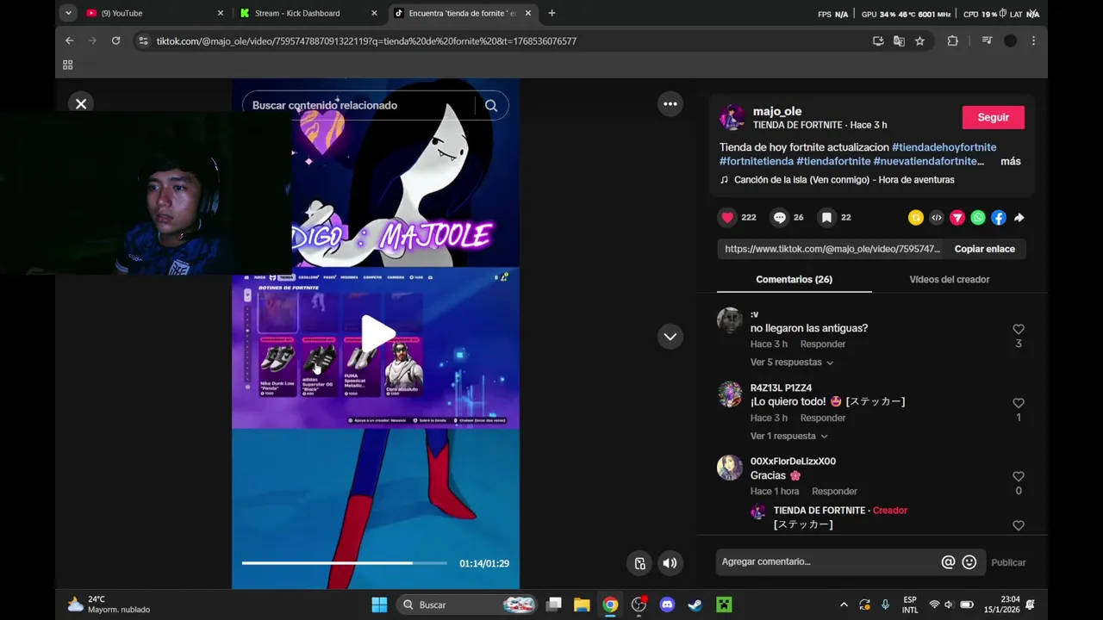Play the paused video with center play button
Image resolution: width=1103 pixels, height=620 pixels.
pyautogui.click(x=377, y=334)
